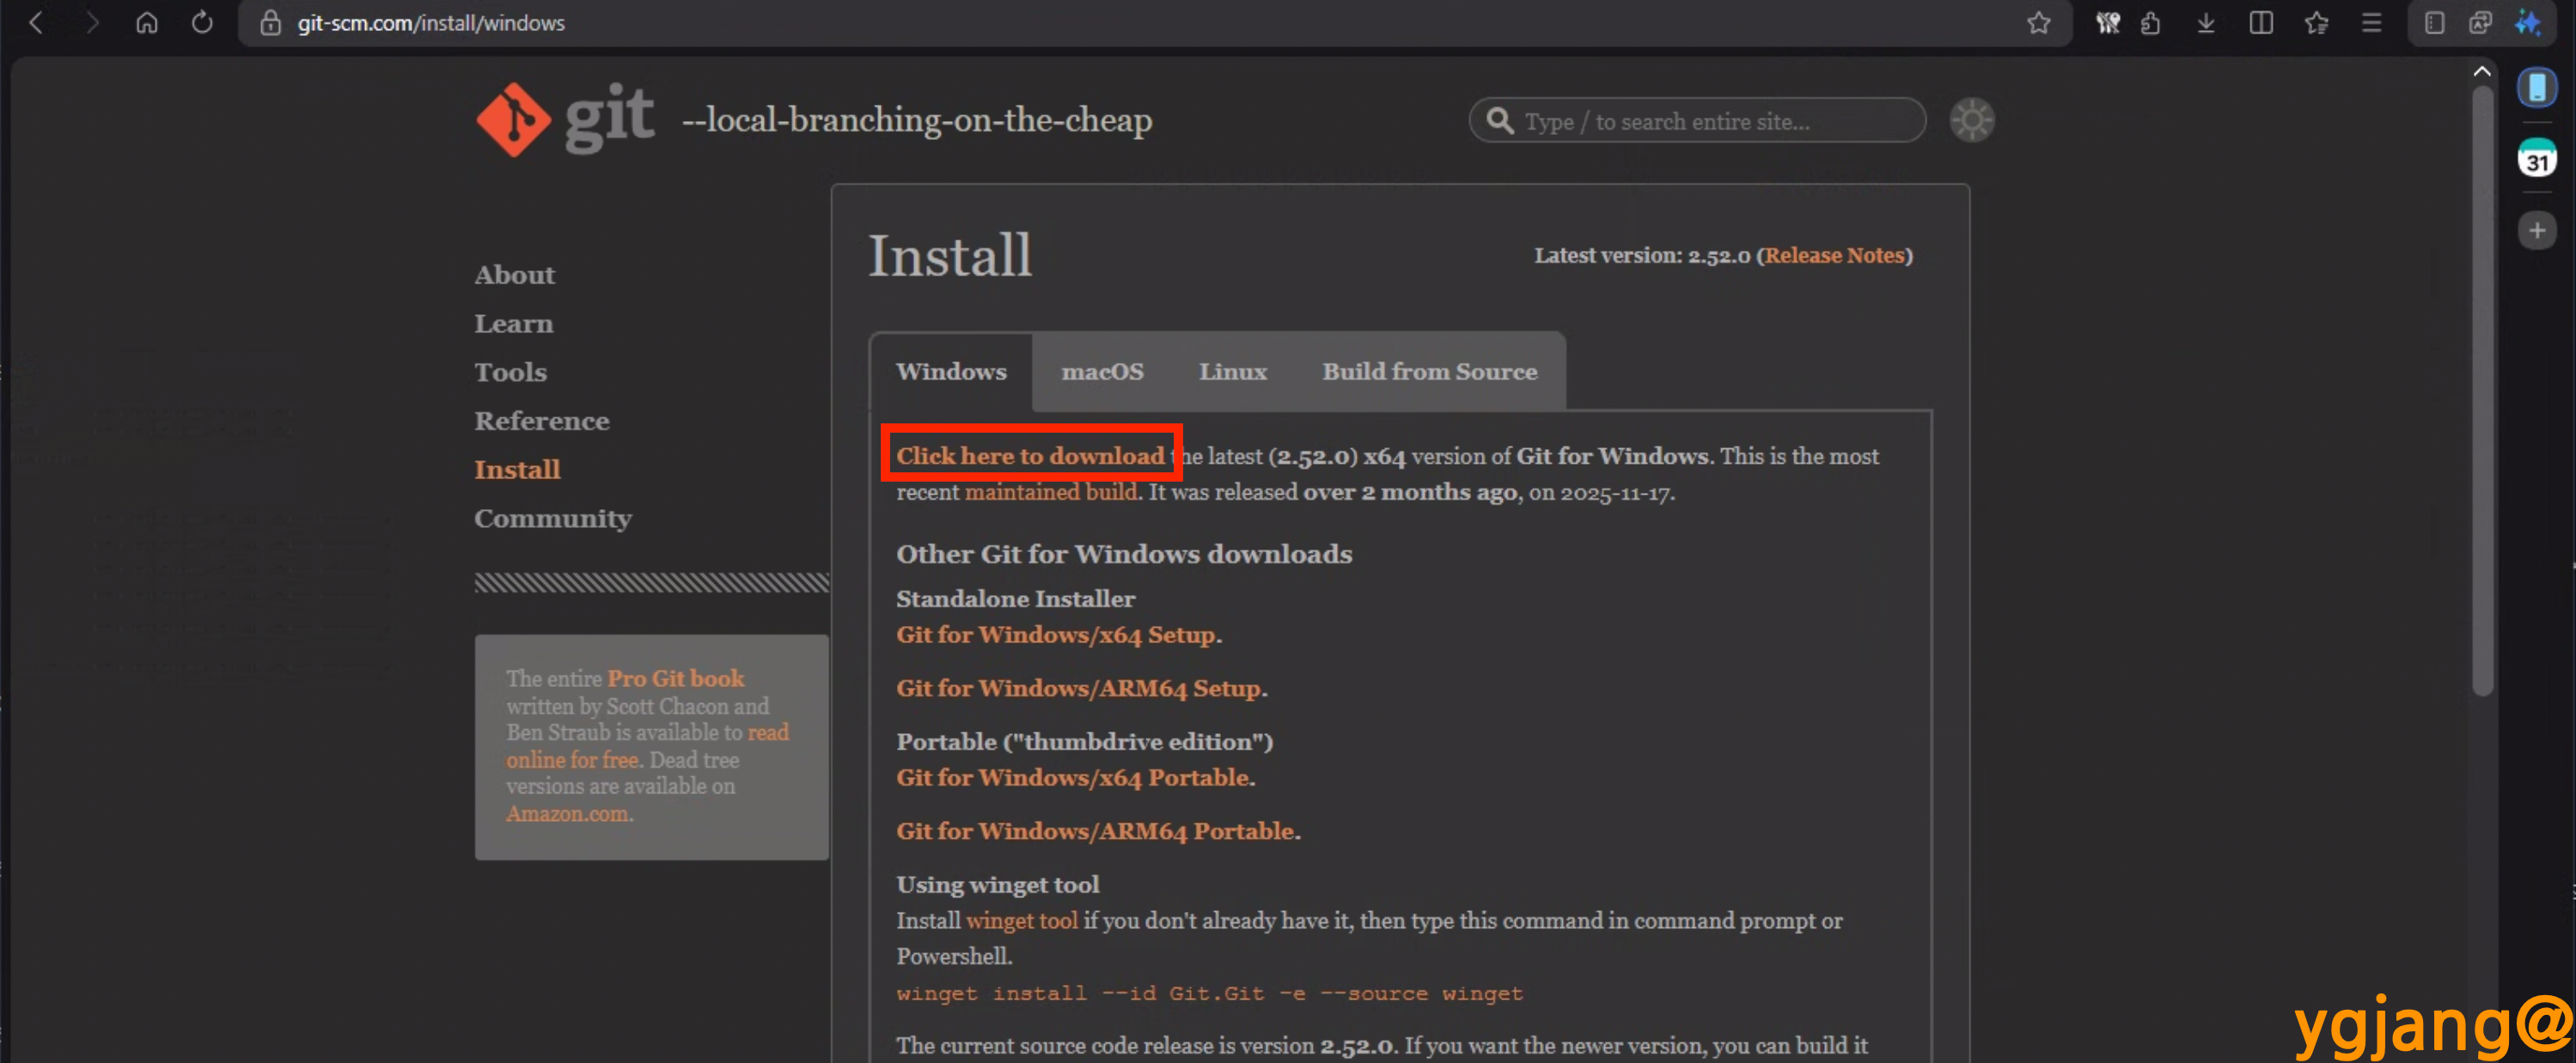Toggle the side panel icon

point(2435,22)
